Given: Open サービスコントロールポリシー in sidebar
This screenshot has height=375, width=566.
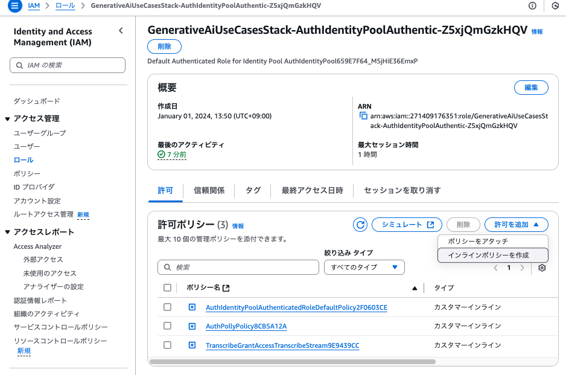Looking at the screenshot, I should (x=60, y=327).
